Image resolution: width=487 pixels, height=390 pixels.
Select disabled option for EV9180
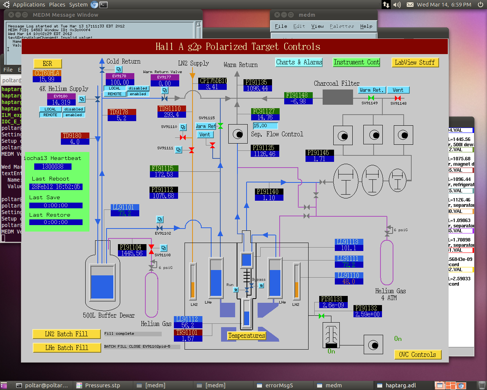[73, 109]
